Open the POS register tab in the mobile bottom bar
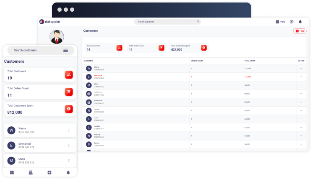Screen dimensions: 312x179 click(x=31, y=172)
